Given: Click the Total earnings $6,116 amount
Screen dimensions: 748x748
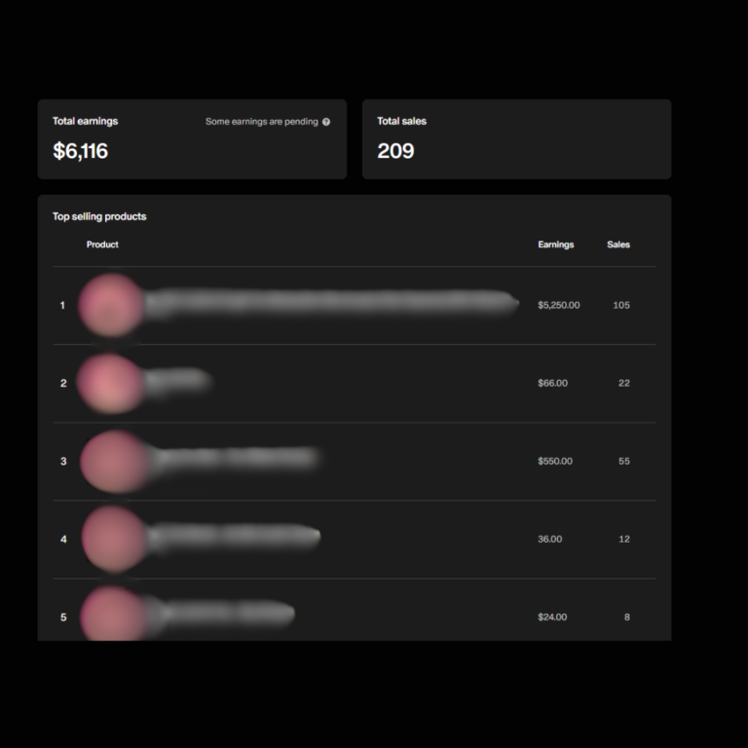Looking at the screenshot, I should pos(81,151).
